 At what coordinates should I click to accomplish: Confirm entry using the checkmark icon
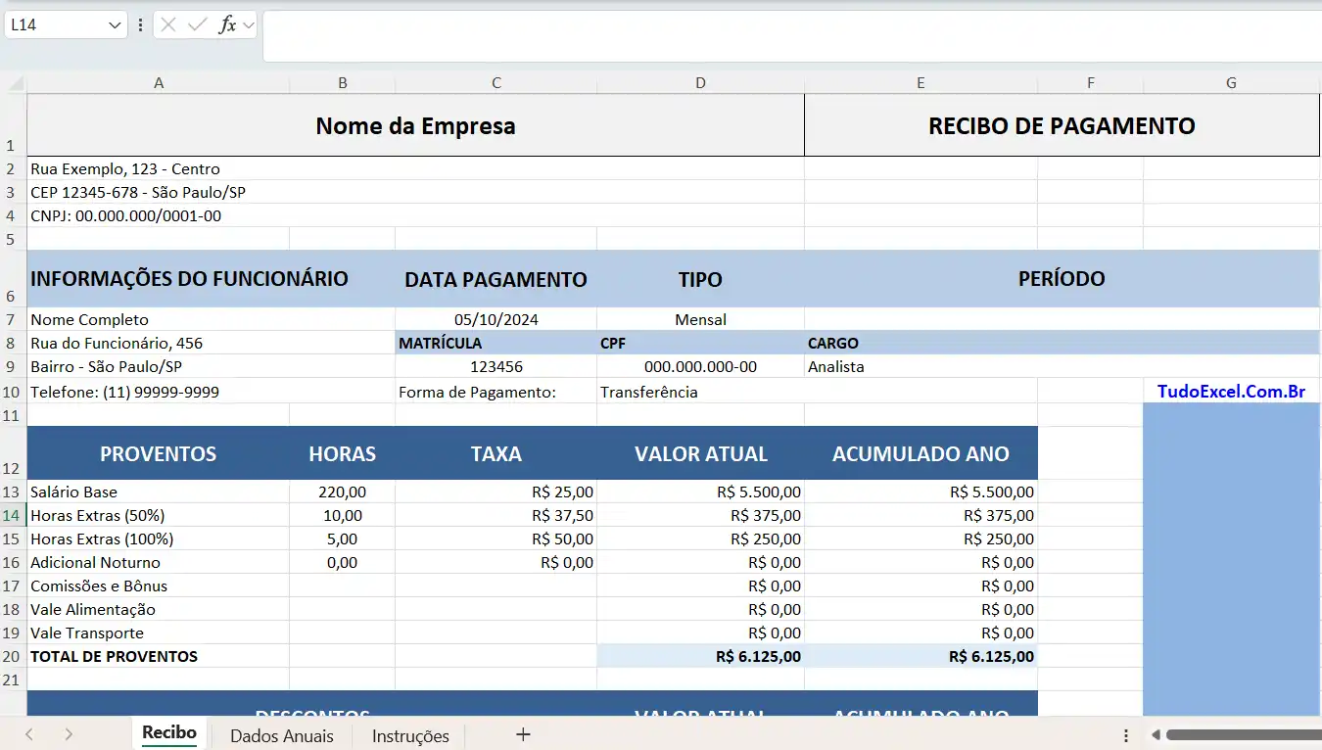[x=194, y=24]
